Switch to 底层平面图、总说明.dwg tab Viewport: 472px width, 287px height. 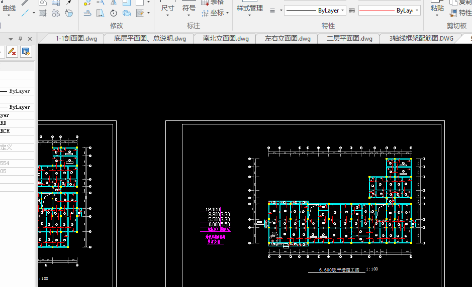150,39
